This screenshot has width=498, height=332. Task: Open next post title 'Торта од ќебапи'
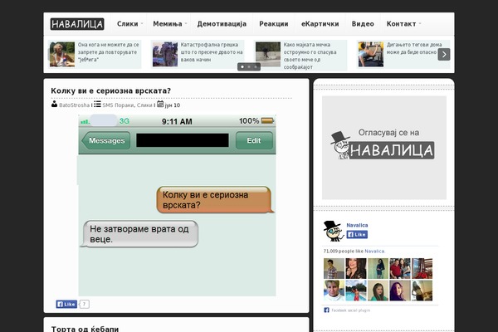(85, 329)
